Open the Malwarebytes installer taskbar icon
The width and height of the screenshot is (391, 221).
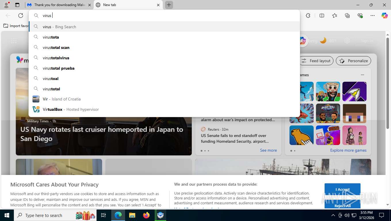160,215
